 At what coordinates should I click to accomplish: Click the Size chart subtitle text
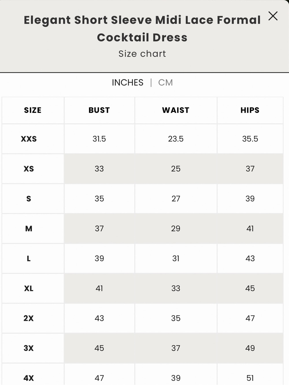tap(142, 54)
